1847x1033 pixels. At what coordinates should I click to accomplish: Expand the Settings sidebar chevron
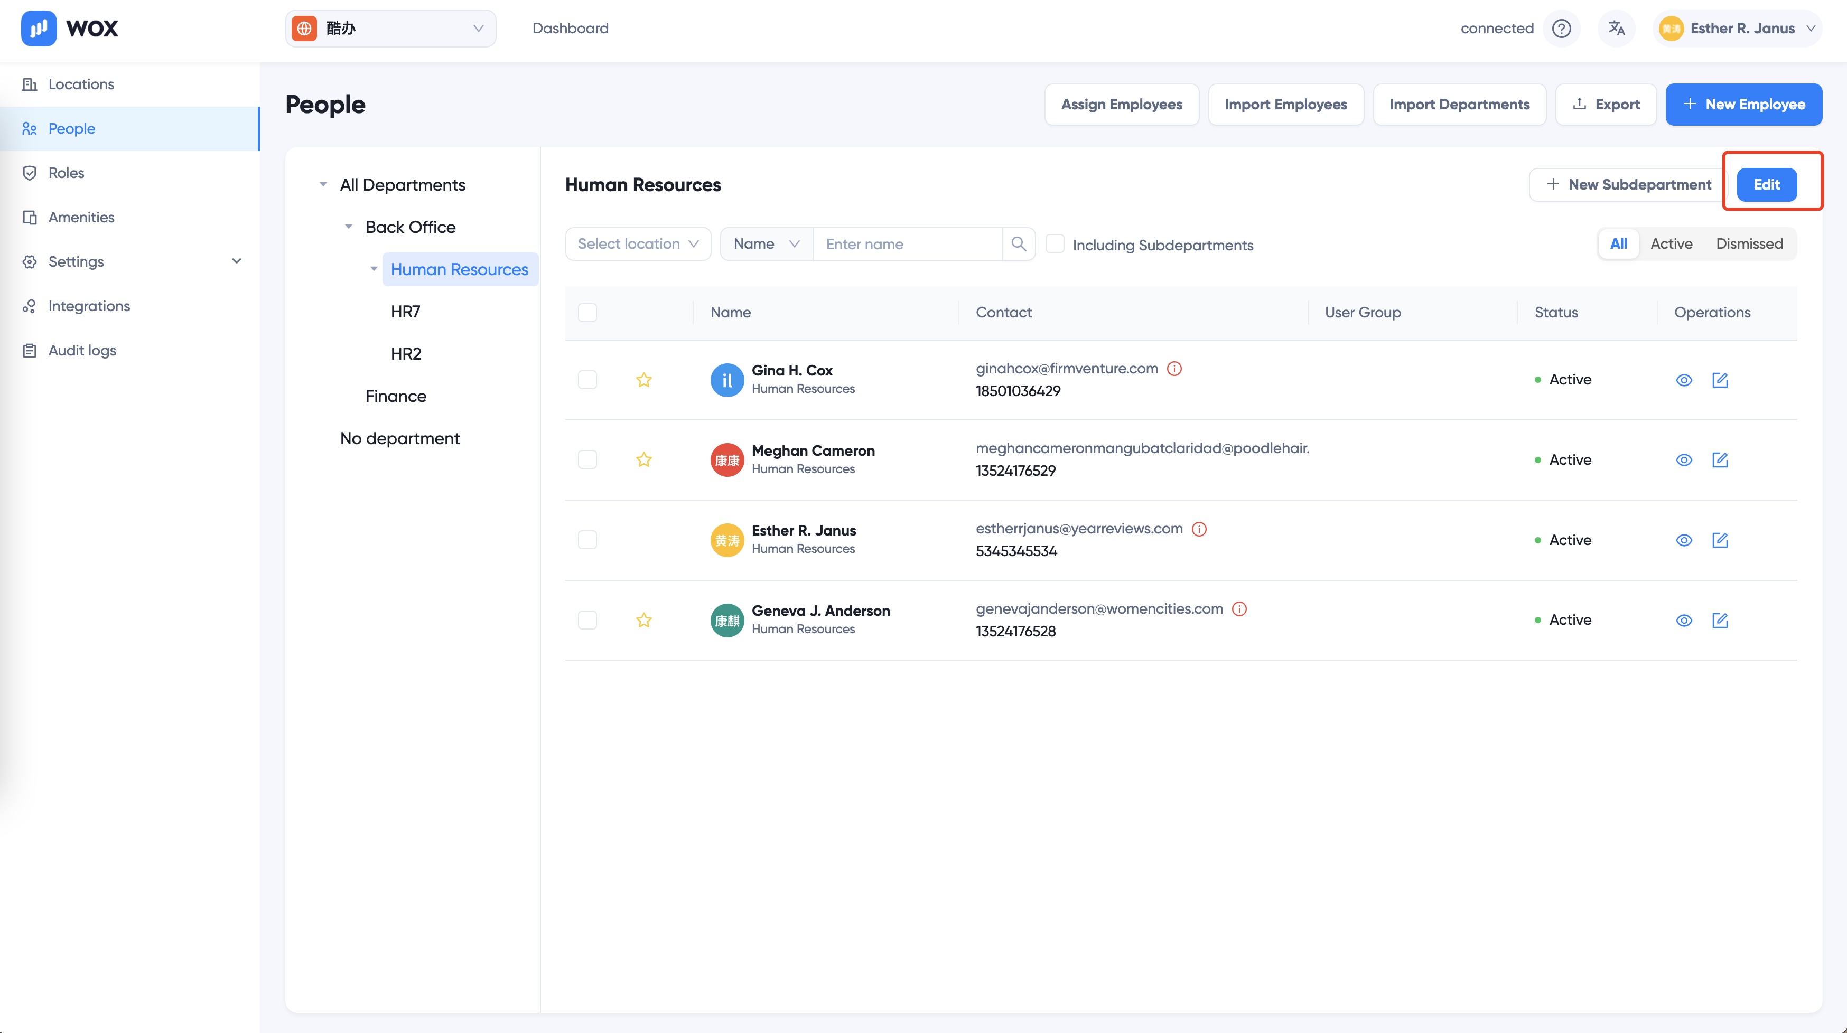[x=237, y=261]
